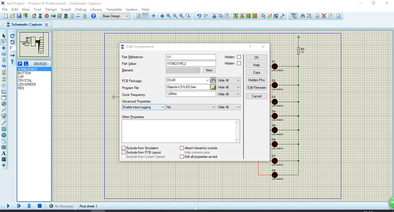This screenshot has width=394, height=212.
Task: Flip vertically with the Y-mirror icon
Action: coord(12,61)
